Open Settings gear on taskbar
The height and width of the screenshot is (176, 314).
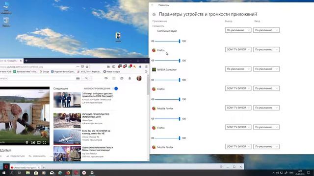pyautogui.click(x=92, y=173)
